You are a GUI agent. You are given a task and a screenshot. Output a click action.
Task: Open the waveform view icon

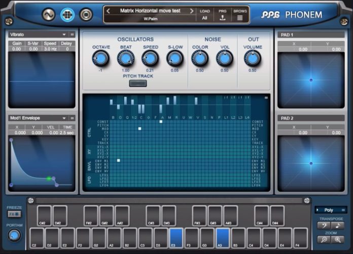point(49,15)
